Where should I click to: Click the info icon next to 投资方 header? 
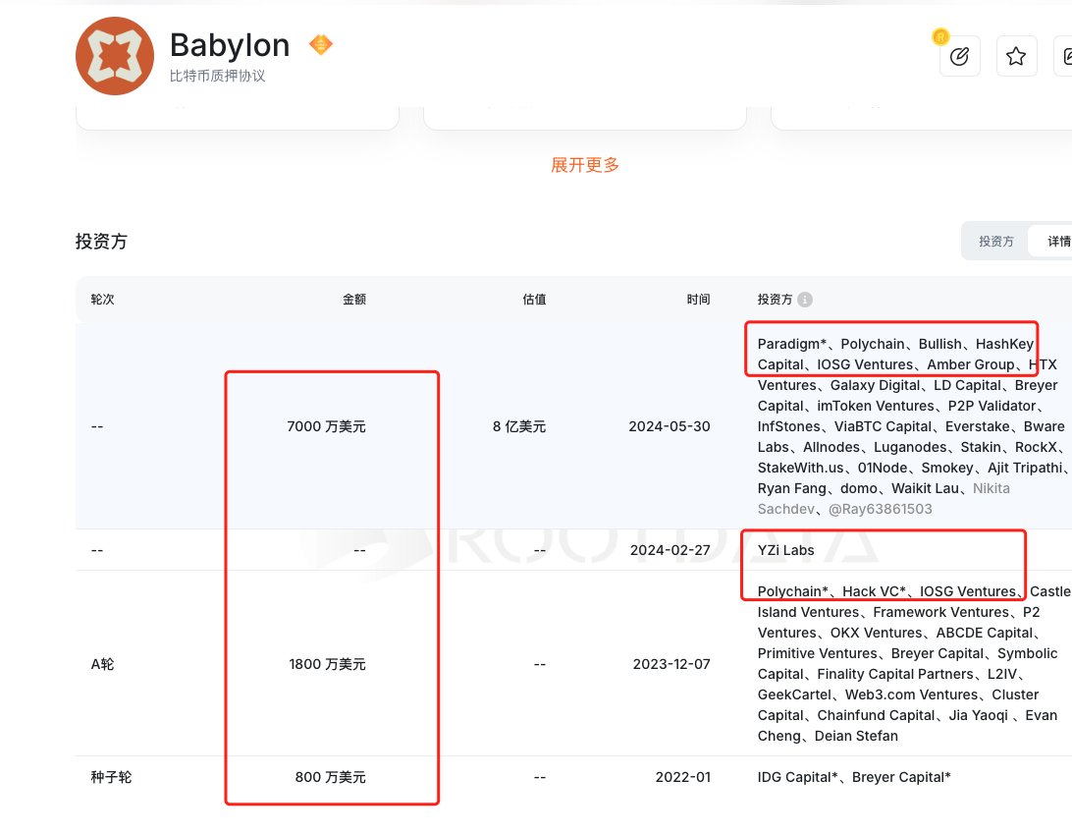(805, 300)
